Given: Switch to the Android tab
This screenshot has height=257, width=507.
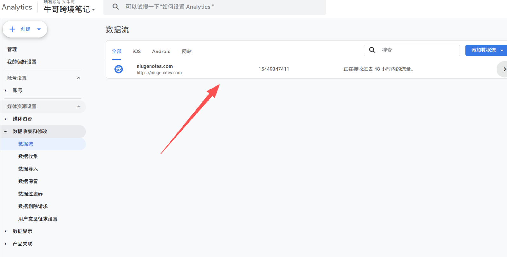Looking at the screenshot, I should 161,51.
